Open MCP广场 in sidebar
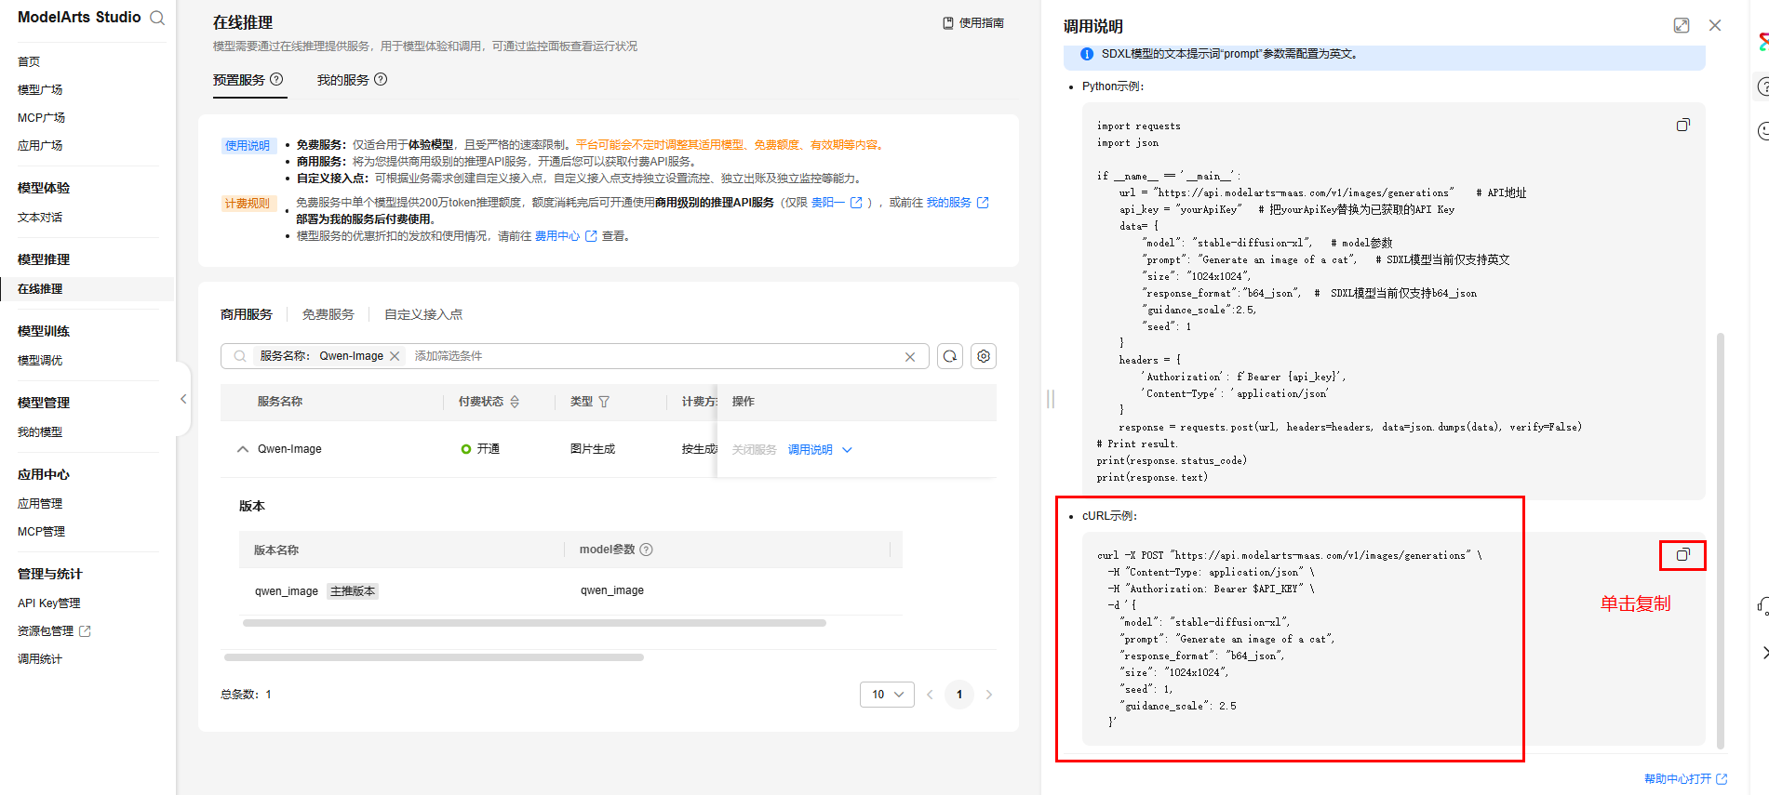The height and width of the screenshot is (795, 1769). pyautogui.click(x=41, y=117)
